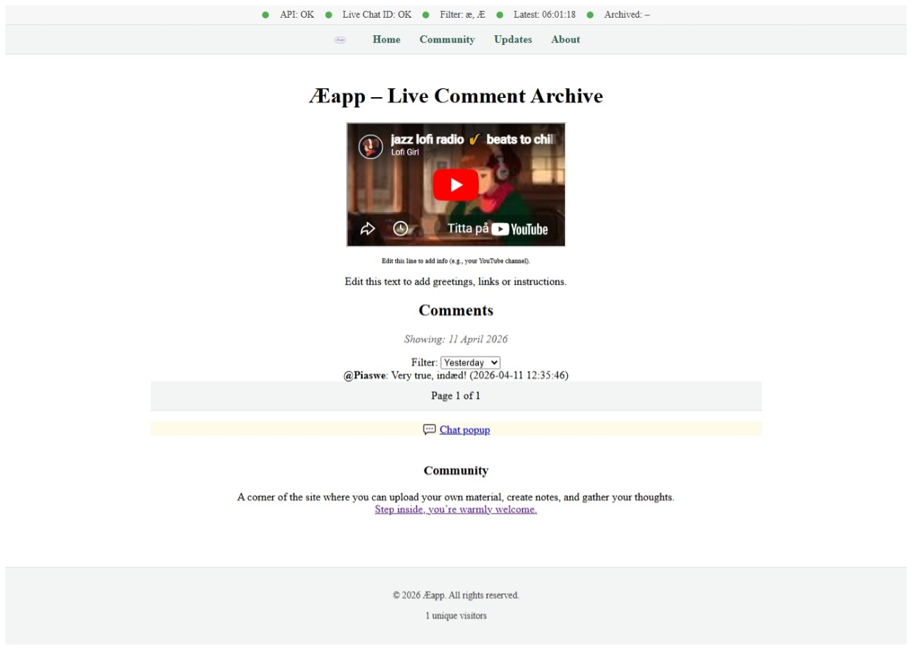Click the Lofi Girl channel avatar

(371, 146)
